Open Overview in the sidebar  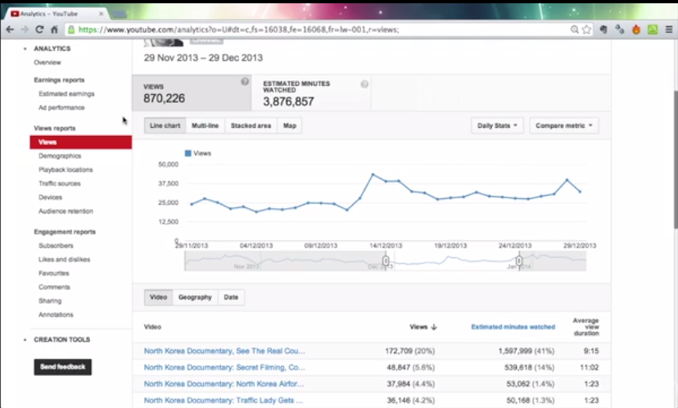point(47,62)
